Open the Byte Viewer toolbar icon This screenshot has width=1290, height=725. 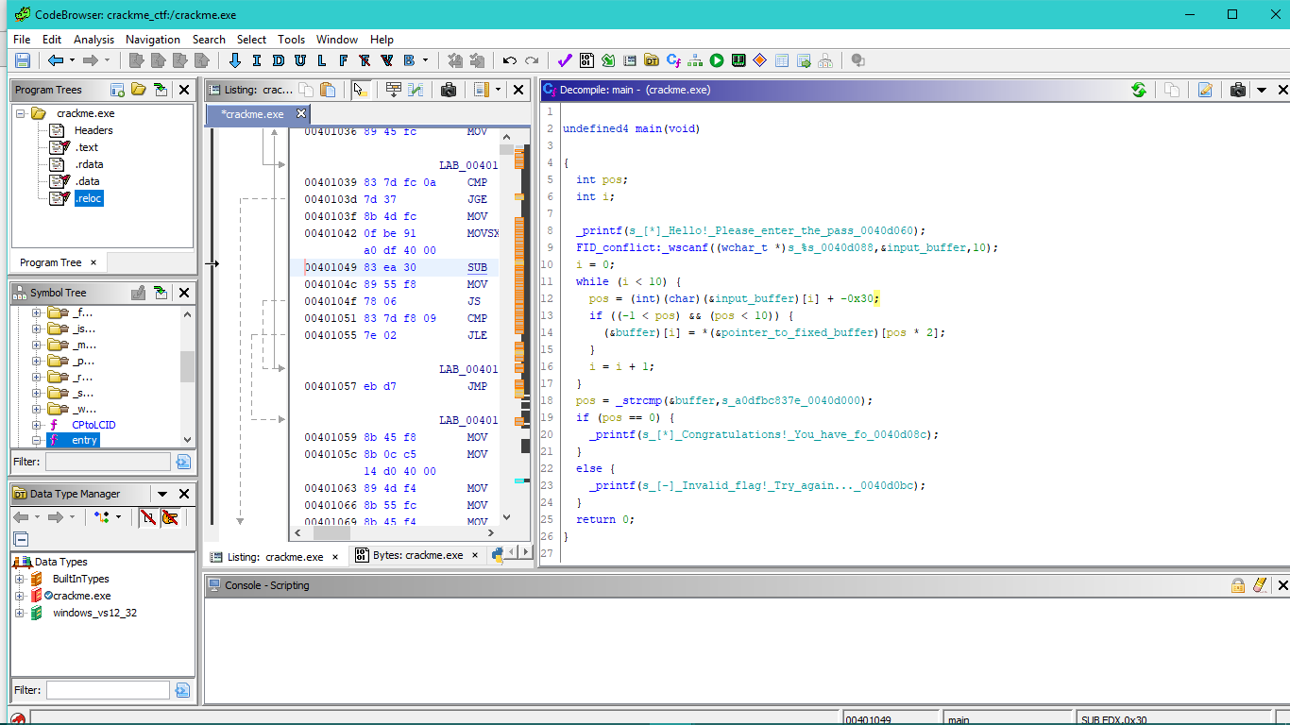pos(586,59)
